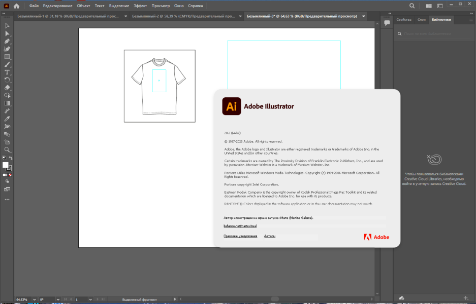The image size is (476, 304).
Task: Set the swatch to None
Action: [x=10, y=175]
